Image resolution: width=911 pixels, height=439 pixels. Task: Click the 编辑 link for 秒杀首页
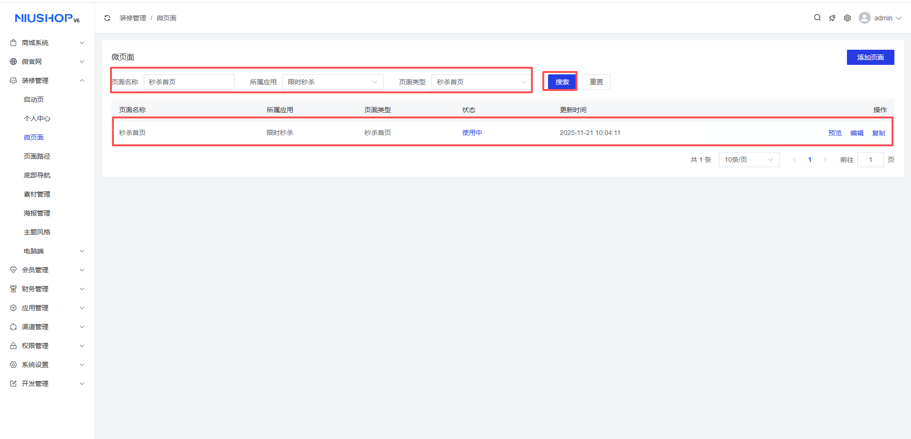click(856, 133)
